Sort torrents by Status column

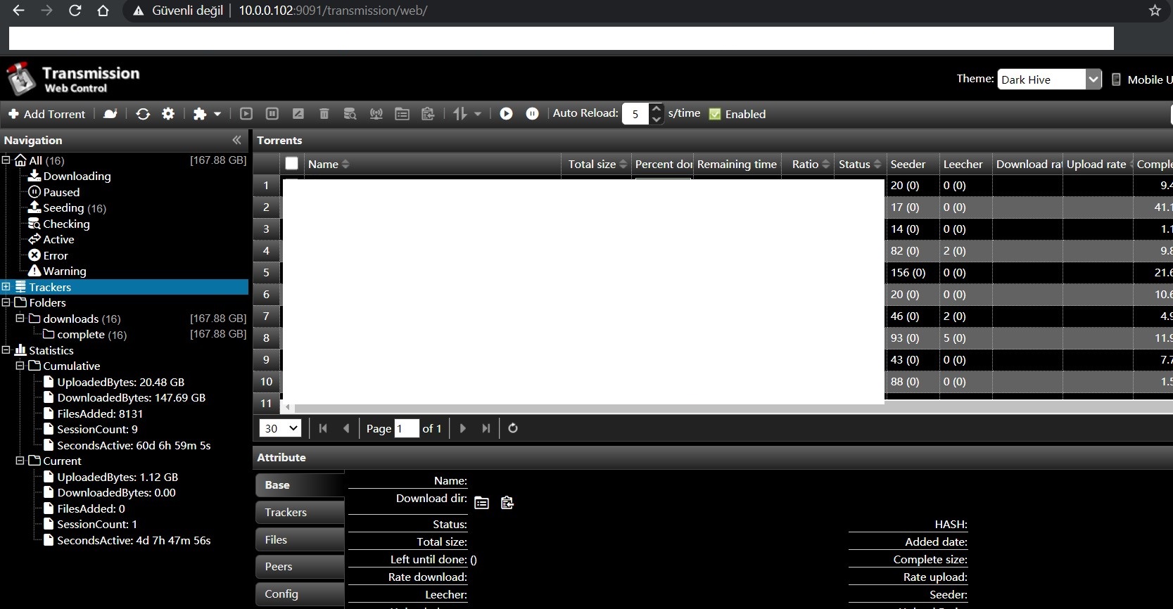(860, 164)
